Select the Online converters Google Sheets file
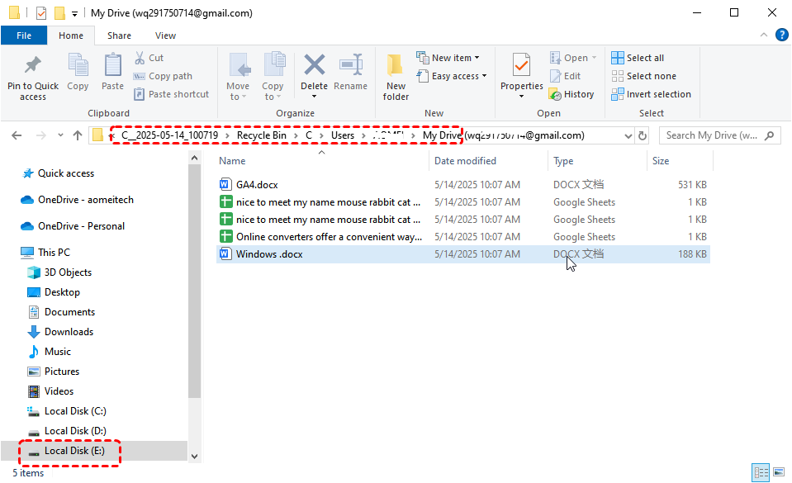 pyautogui.click(x=462, y=237)
